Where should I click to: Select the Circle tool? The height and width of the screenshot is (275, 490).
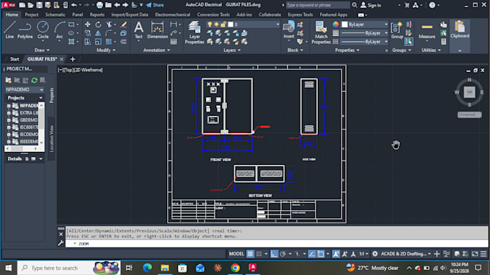pyautogui.click(x=43, y=30)
